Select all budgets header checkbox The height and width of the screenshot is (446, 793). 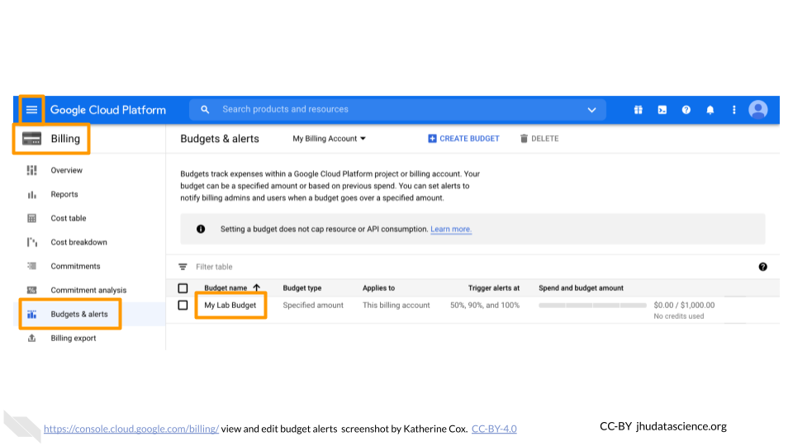tap(183, 288)
